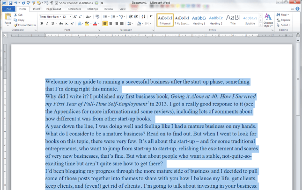Toggle underline formatting
Viewport: 302px width, 190px height.
click(52, 24)
